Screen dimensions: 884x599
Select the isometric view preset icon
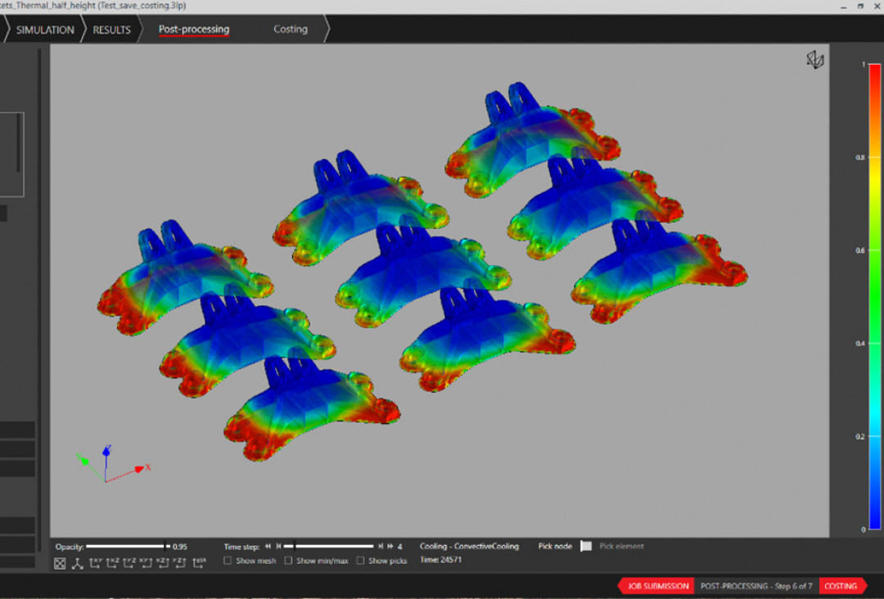coord(199,562)
